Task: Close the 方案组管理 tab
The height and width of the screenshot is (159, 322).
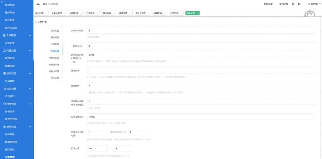Action: 65,13
